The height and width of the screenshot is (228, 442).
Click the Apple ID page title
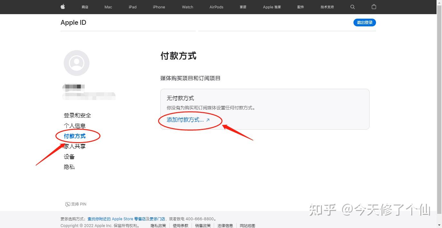point(73,23)
